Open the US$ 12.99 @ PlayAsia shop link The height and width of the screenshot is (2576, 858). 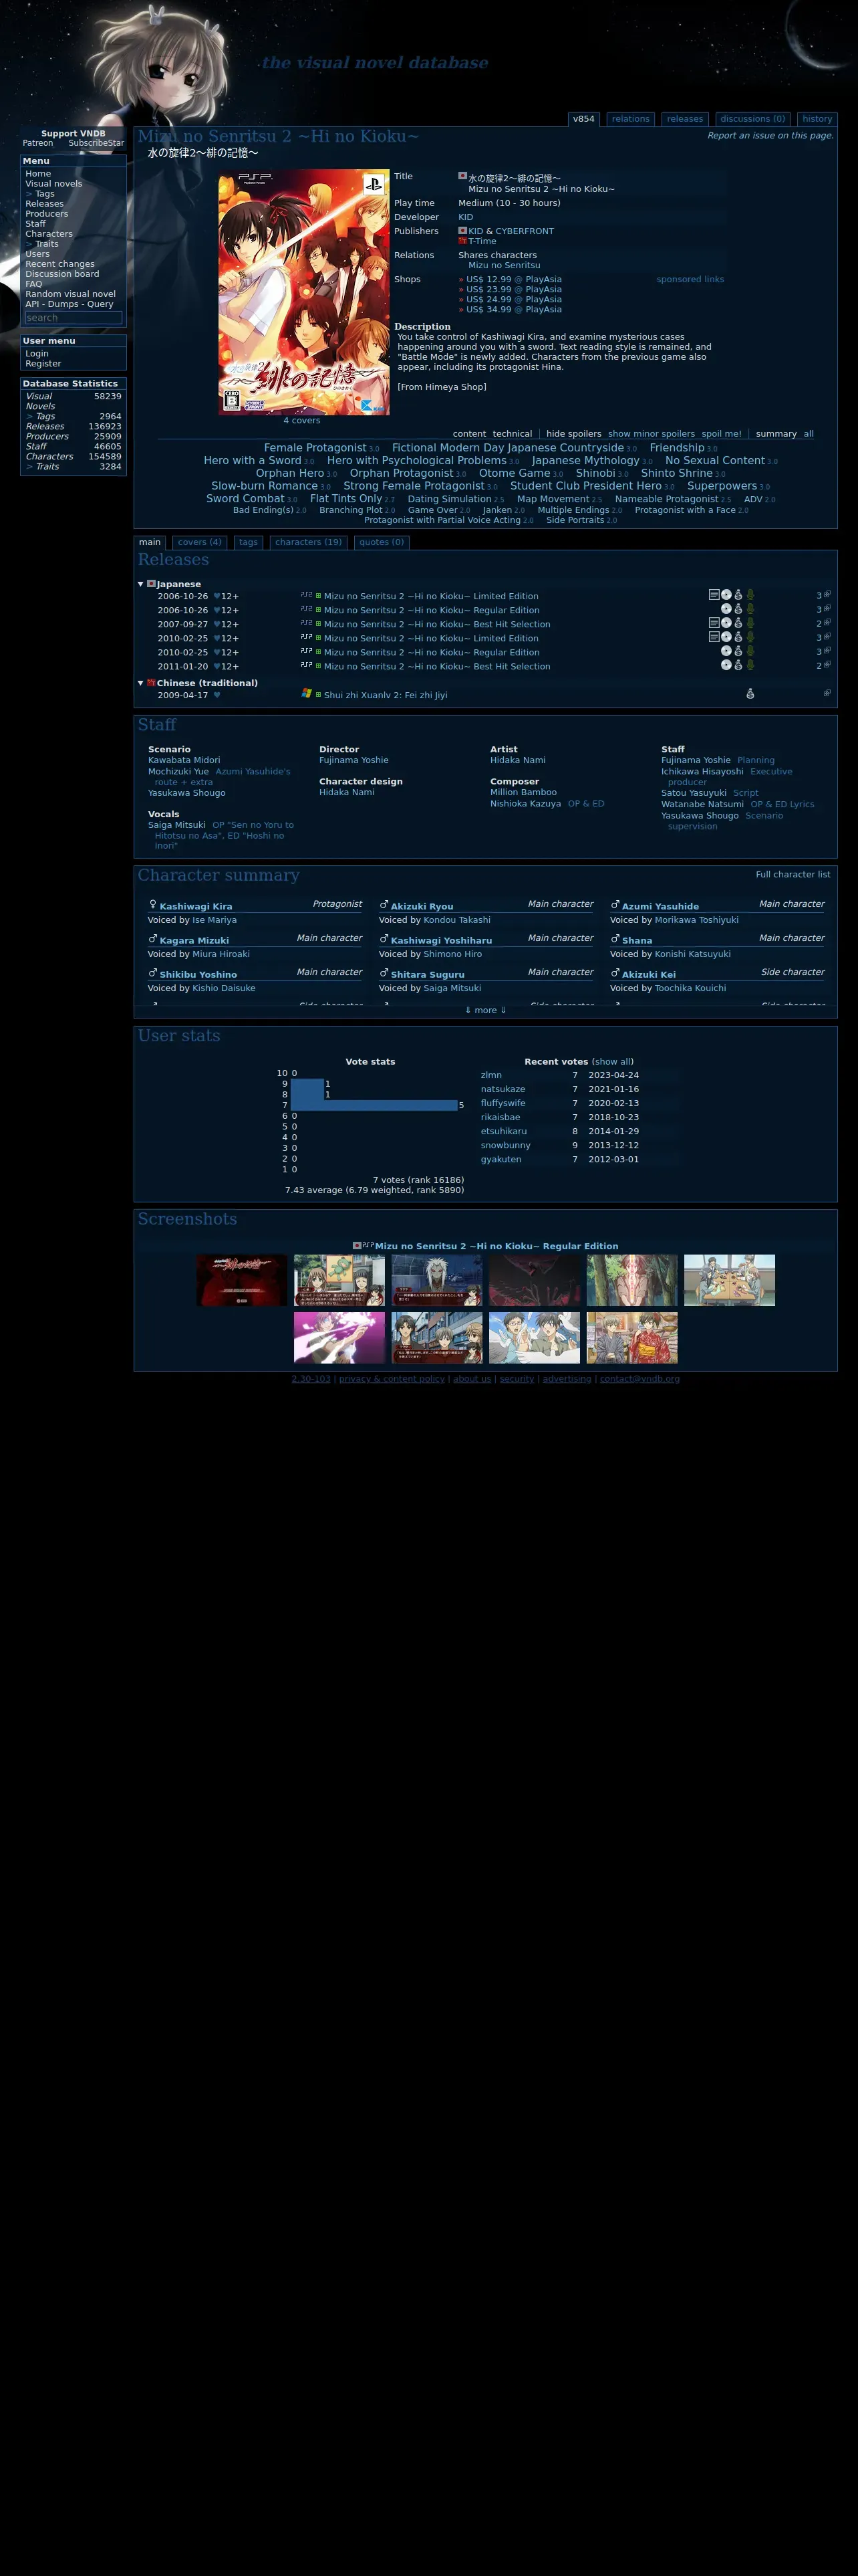pos(513,279)
